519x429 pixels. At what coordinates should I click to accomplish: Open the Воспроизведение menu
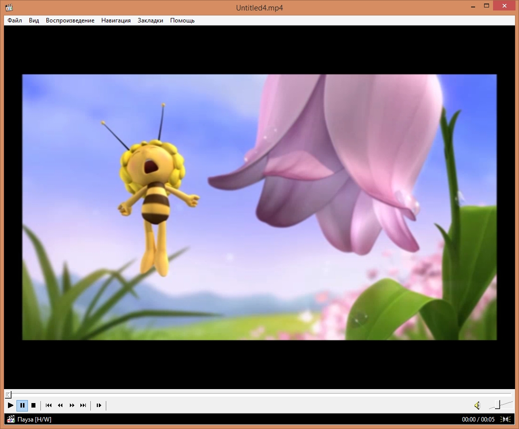click(x=70, y=20)
